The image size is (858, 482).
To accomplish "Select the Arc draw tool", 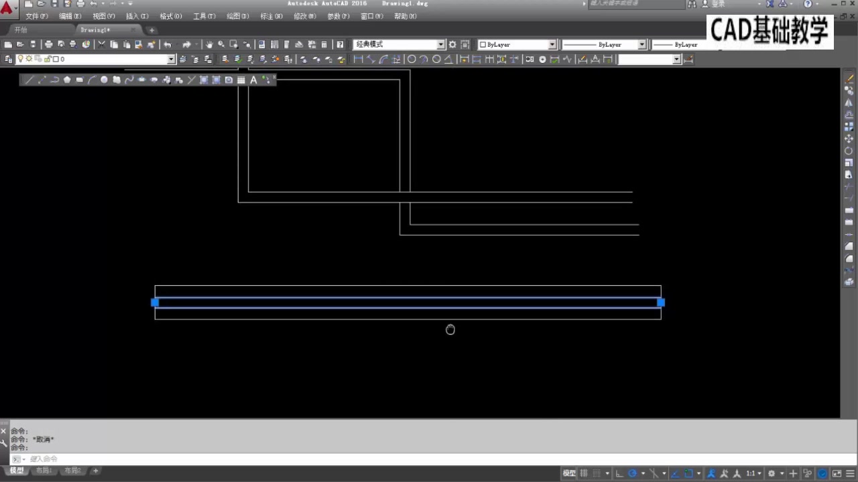I will (92, 80).
